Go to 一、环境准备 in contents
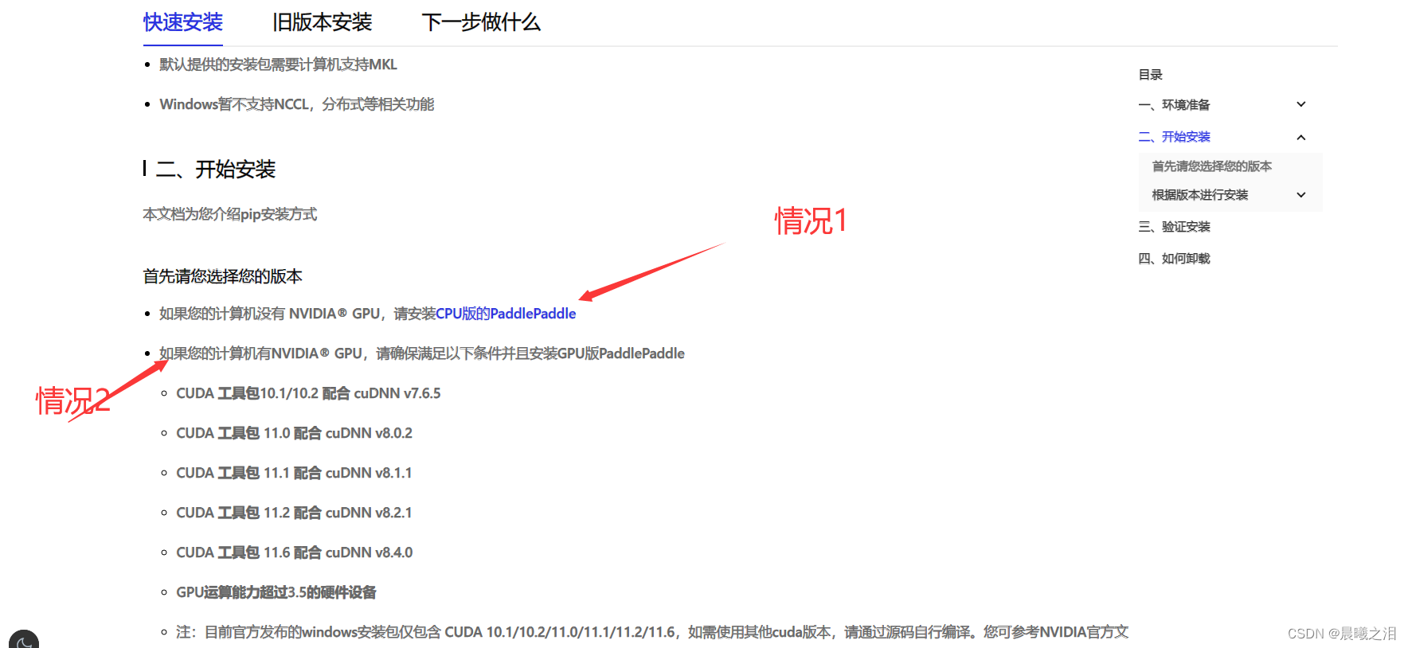 (x=1174, y=105)
